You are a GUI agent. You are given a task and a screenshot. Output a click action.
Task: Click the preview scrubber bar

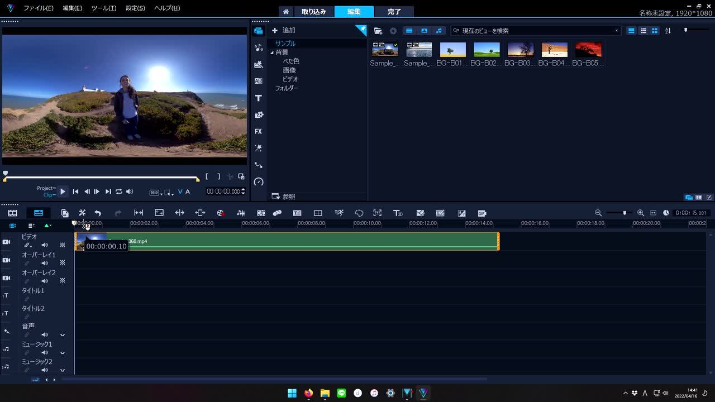click(101, 178)
